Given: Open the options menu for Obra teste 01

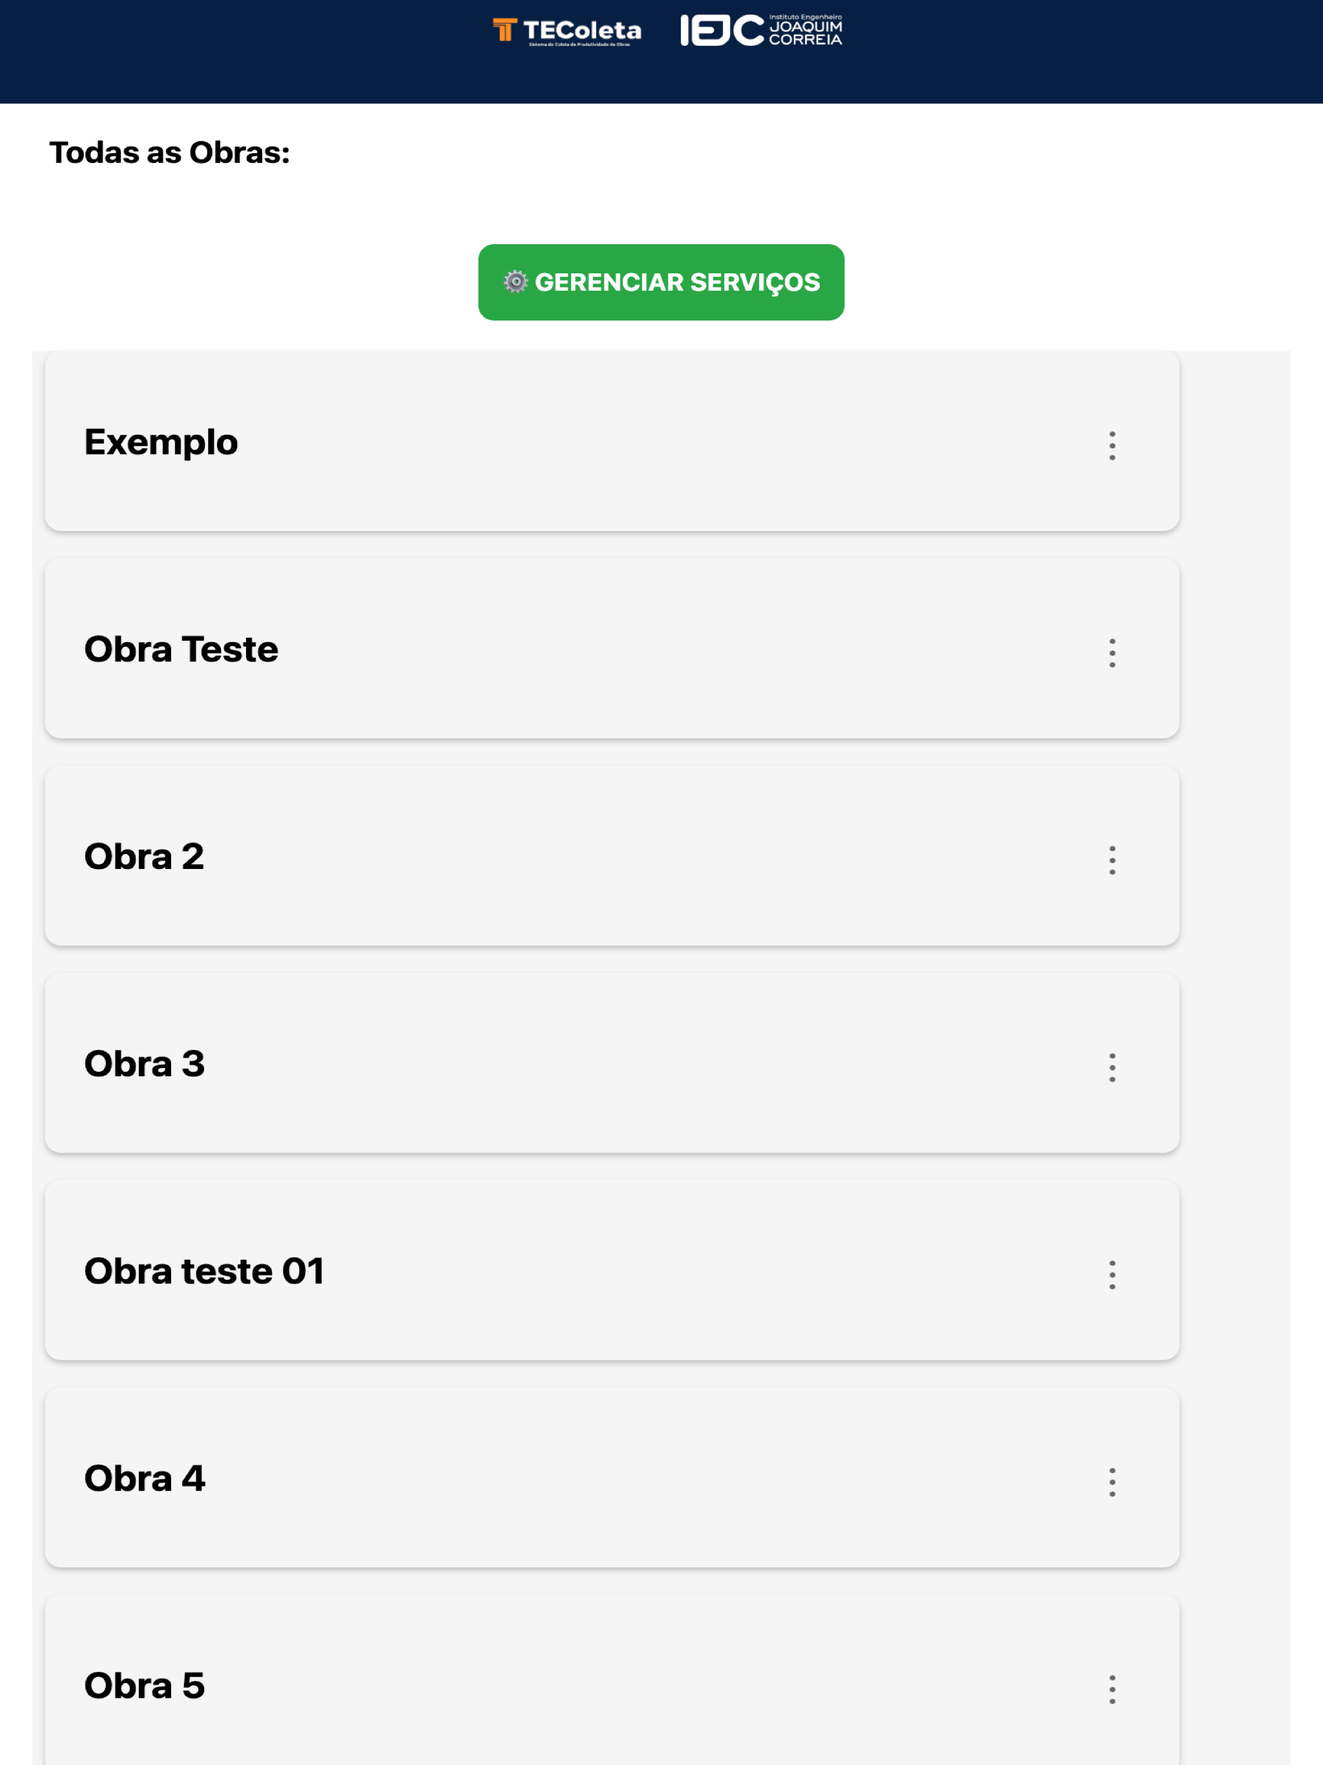Looking at the screenshot, I should 1112,1274.
